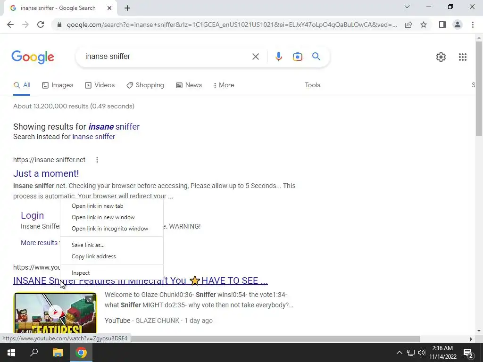Choose Open link in new tab
The image size is (483, 362).
[x=112, y=206]
